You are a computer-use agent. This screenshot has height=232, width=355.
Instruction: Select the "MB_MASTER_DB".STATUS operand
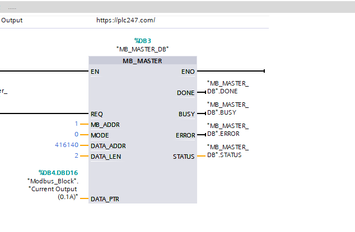point(228,151)
